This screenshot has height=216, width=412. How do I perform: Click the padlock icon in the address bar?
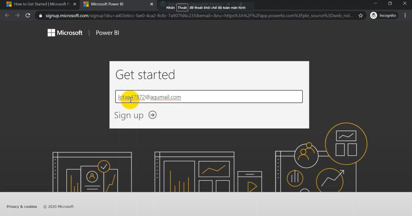pos(41,15)
